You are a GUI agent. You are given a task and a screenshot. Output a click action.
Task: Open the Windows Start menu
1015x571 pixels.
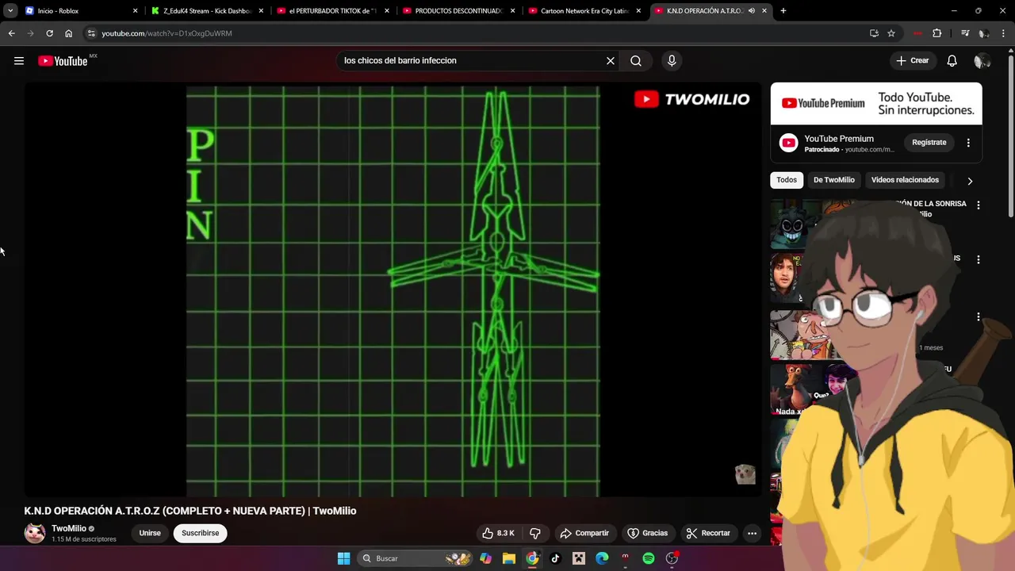343,558
